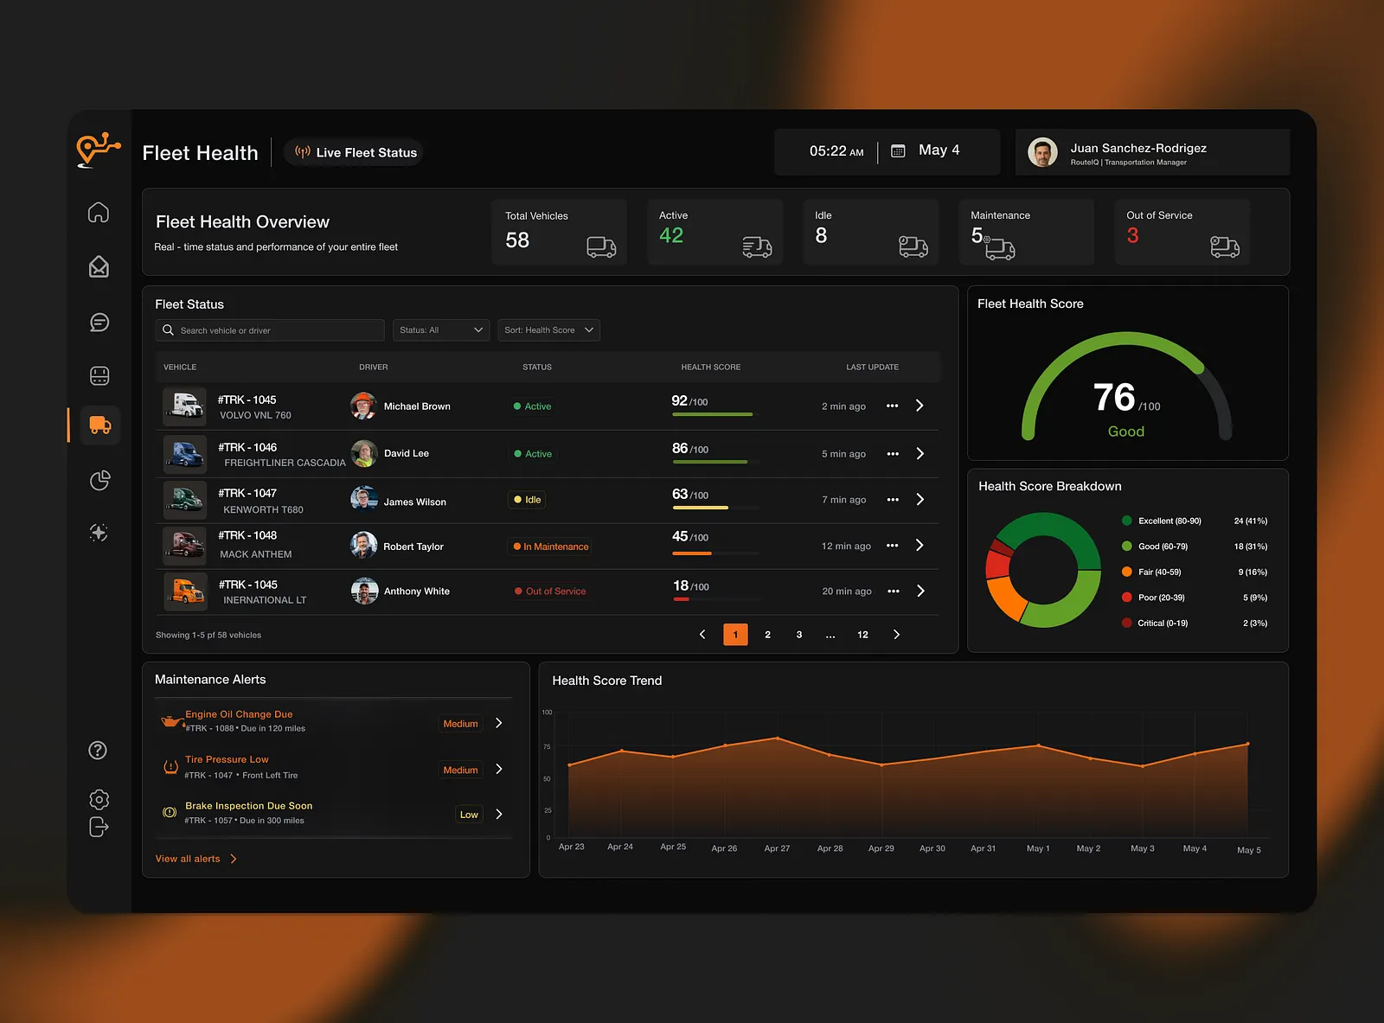Image resolution: width=1384 pixels, height=1023 pixels.
Task: Select the orange truck fleet icon
Action: coord(100,425)
